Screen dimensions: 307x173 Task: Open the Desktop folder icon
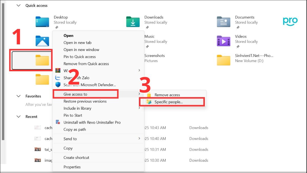coord(42,22)
